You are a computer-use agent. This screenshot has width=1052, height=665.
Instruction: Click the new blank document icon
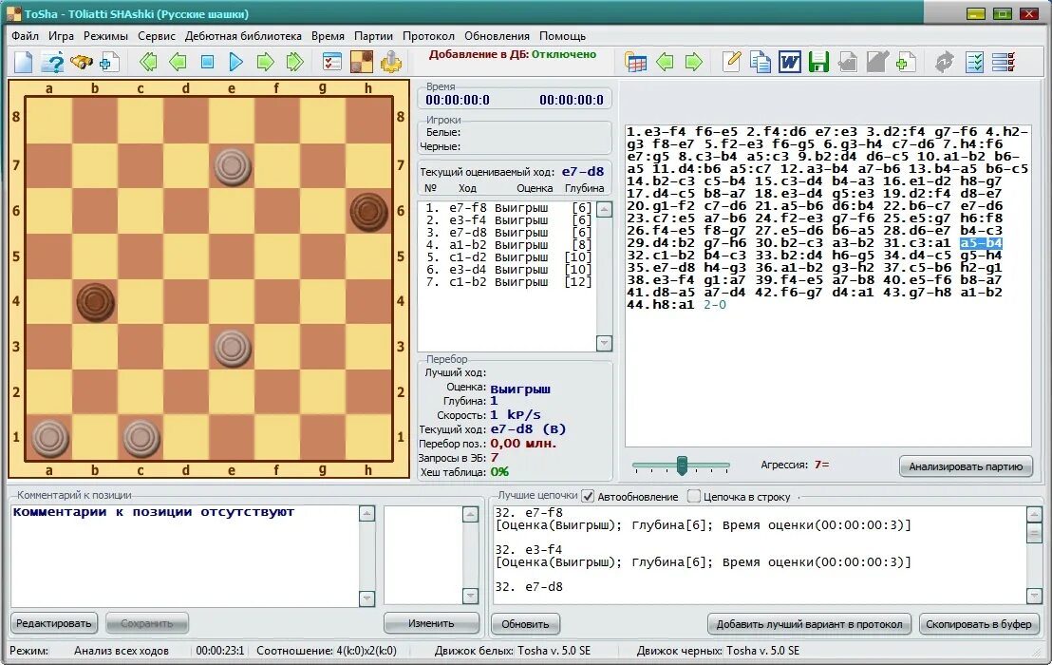point(24,63)
